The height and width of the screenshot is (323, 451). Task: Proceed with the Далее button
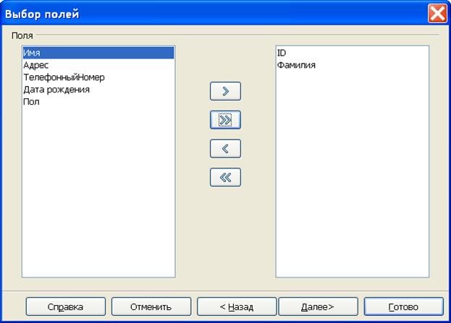(x=318, y=306)
